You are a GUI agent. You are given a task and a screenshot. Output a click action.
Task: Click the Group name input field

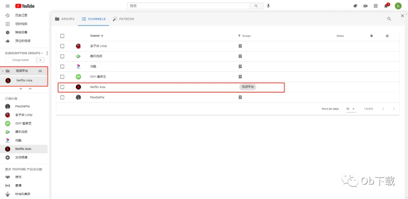[x=20, y=60]
